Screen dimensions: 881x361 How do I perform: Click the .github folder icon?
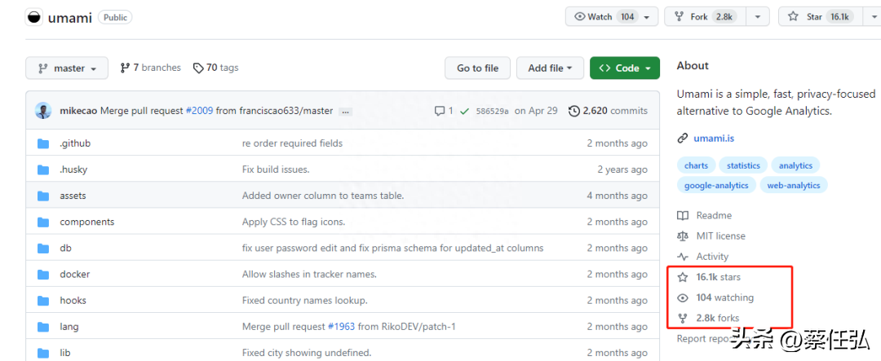43,143
